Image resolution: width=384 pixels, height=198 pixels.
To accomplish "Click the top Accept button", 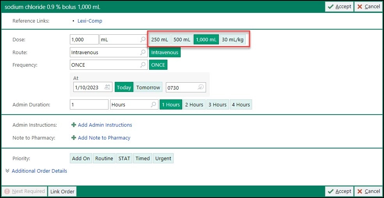I will 339,7.
